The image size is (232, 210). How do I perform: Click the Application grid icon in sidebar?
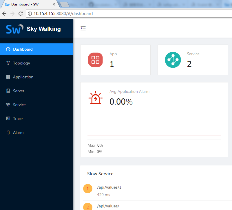8,77
